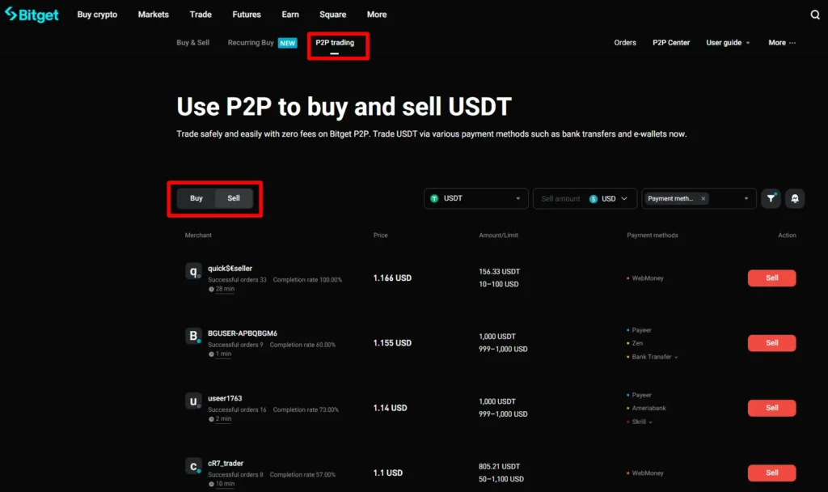Screen dimensions: 828x492
Task: Remove the Payment method filter chip
Action: coord(703,198)
